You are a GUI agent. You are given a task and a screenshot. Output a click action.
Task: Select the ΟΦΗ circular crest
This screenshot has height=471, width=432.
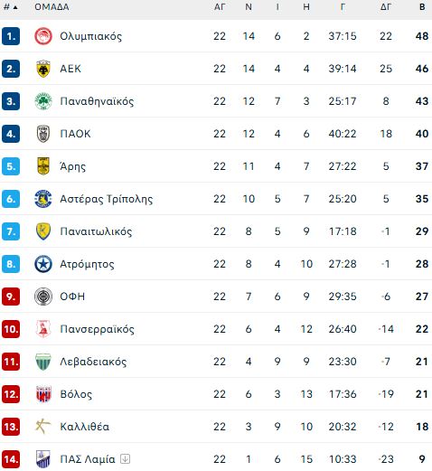tap(43, 297)
